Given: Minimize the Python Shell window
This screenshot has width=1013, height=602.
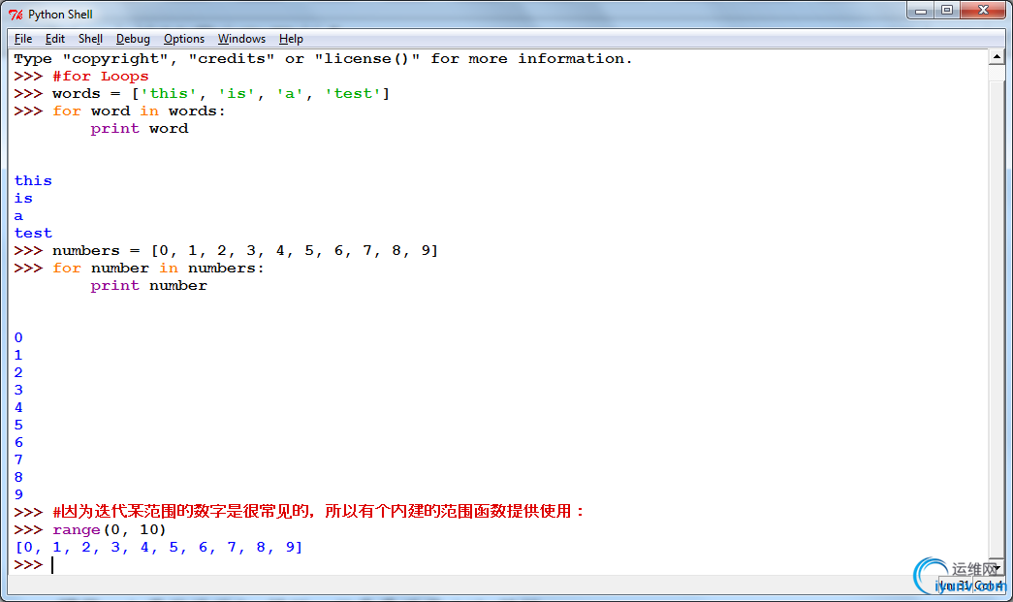Looking at the screenshot, I should (921, 11).
